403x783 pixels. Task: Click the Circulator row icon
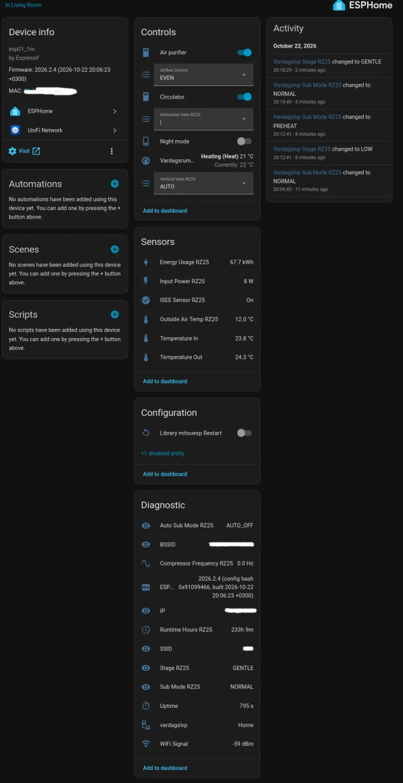click(x=146, y=97)
